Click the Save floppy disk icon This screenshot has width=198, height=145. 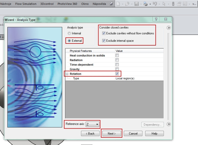pos(136,4)
